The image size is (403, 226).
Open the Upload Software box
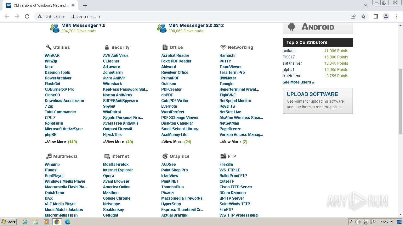click(318, 101)
